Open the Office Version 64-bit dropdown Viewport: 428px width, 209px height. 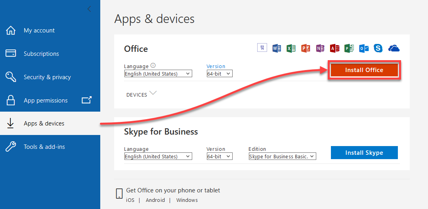[x=220, y=74]
